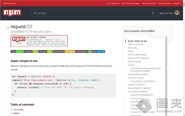Follow the Streaming link in page contents

click(18, 110)
